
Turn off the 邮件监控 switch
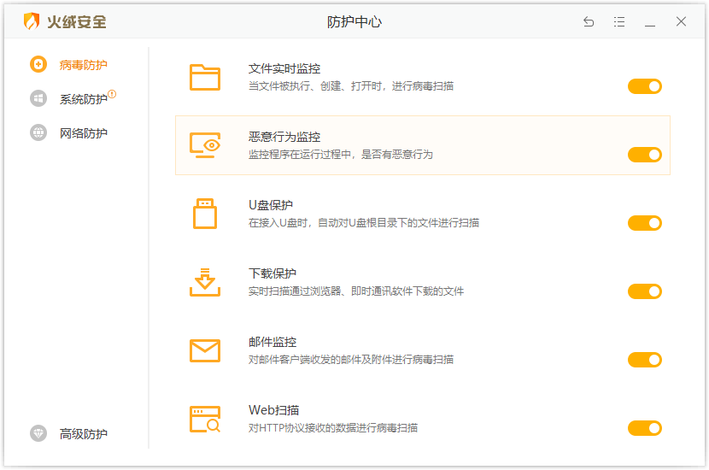coord(644,360)
